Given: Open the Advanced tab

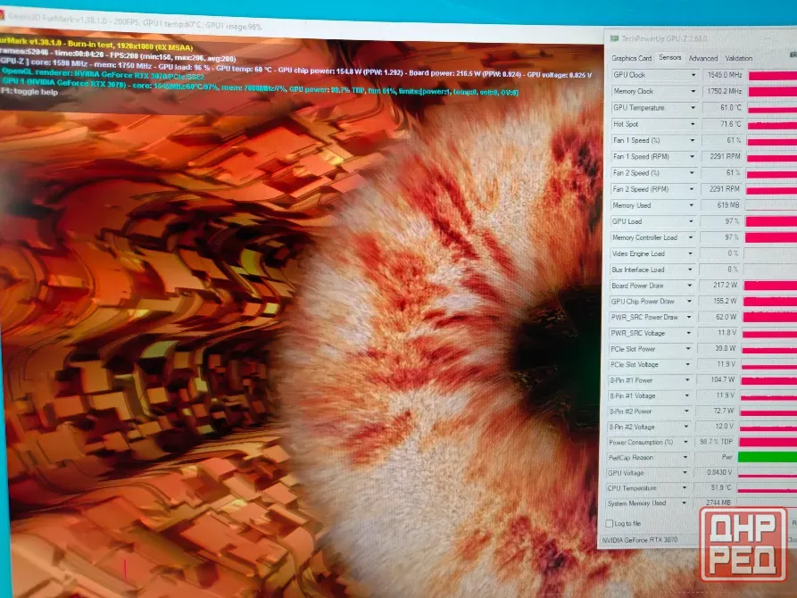Looking at the screenshot, I should [703, 59].
